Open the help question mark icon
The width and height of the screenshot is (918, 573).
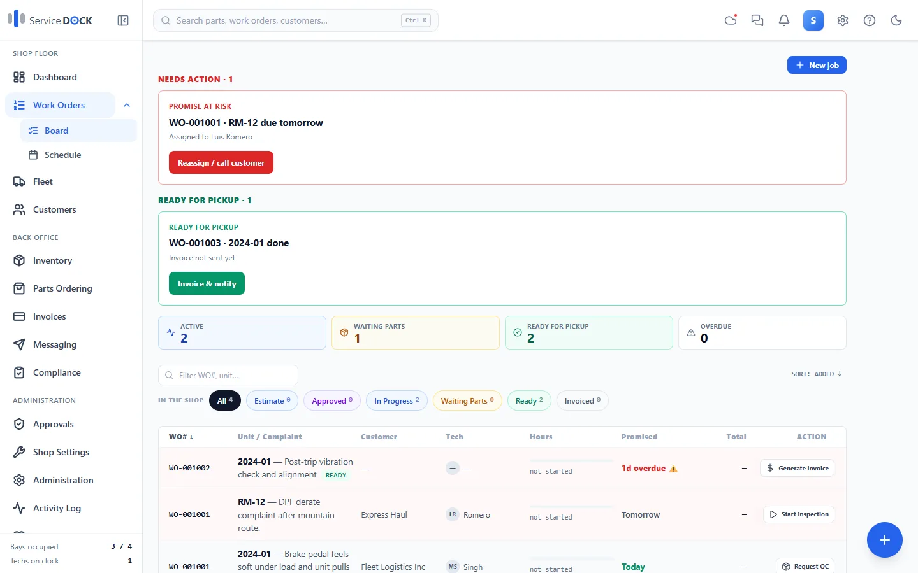tap(870, 20)
